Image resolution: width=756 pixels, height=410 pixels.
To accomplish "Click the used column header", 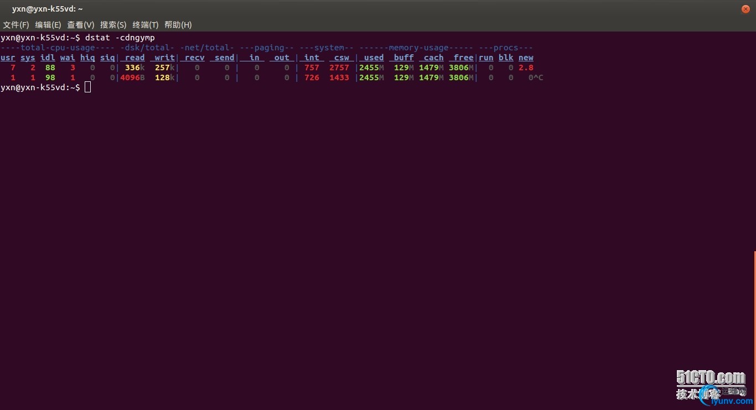I will coord(371,58).
